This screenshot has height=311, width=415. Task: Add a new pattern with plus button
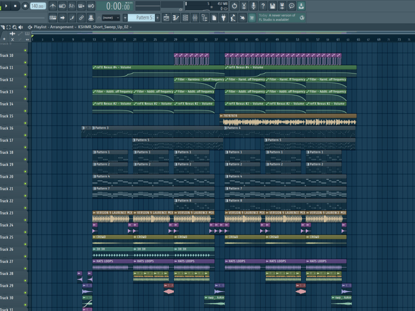[x=157, y=18]
